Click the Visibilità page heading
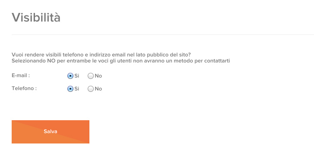 [x=36, y=17]
